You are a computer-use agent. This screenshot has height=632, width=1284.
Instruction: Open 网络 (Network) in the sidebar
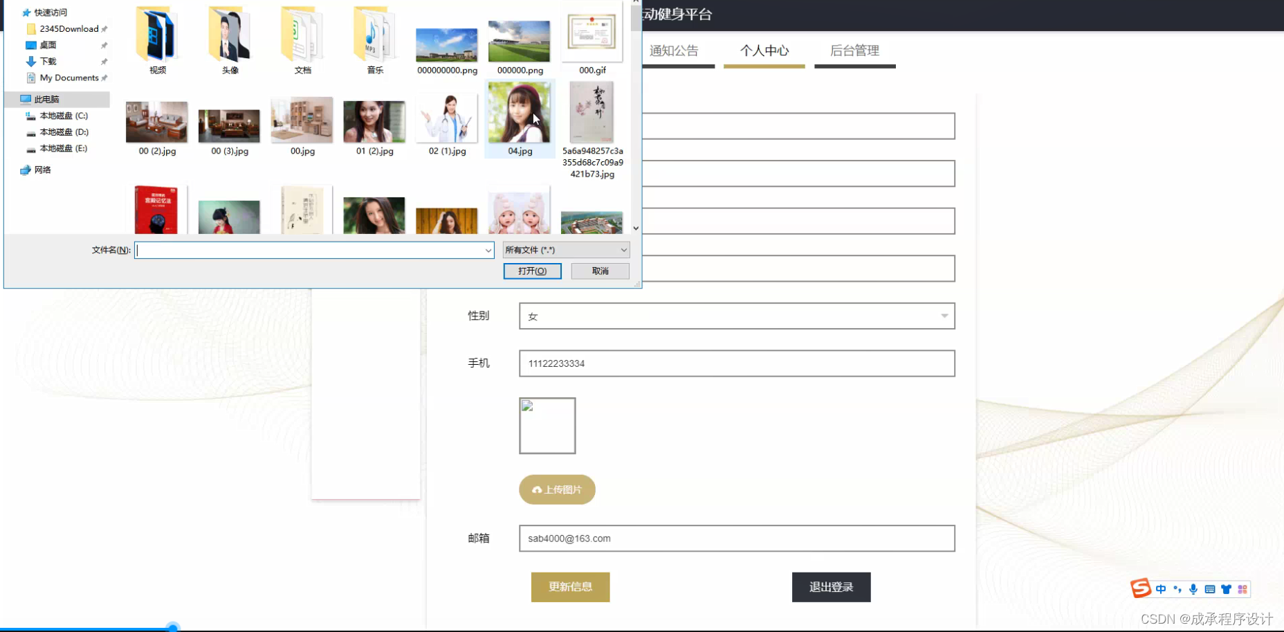pos(42,170)
